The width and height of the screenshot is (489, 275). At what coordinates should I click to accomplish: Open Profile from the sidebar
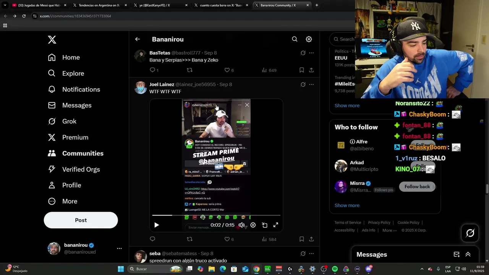64,185
